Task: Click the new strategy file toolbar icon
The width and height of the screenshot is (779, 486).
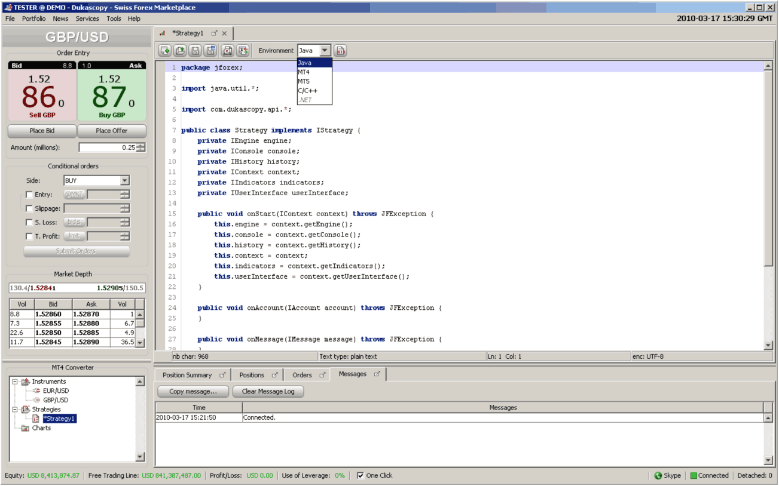Action: (164, 51)
